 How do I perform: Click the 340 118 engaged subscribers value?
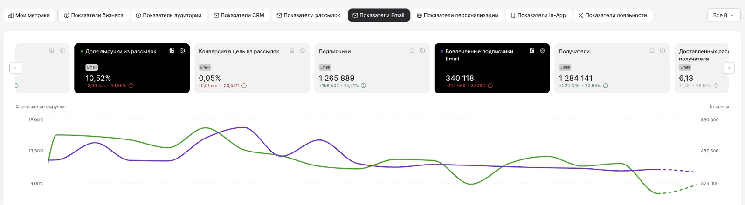point(460,78)
